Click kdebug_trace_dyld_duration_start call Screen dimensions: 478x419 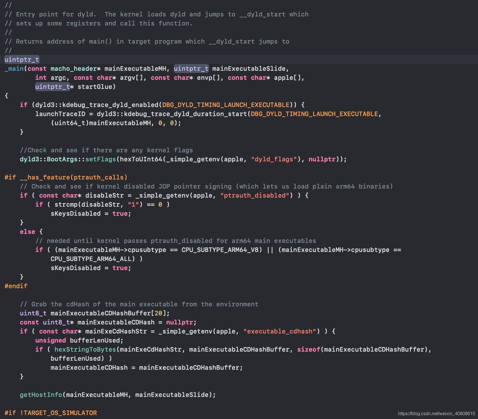(185, 114)
